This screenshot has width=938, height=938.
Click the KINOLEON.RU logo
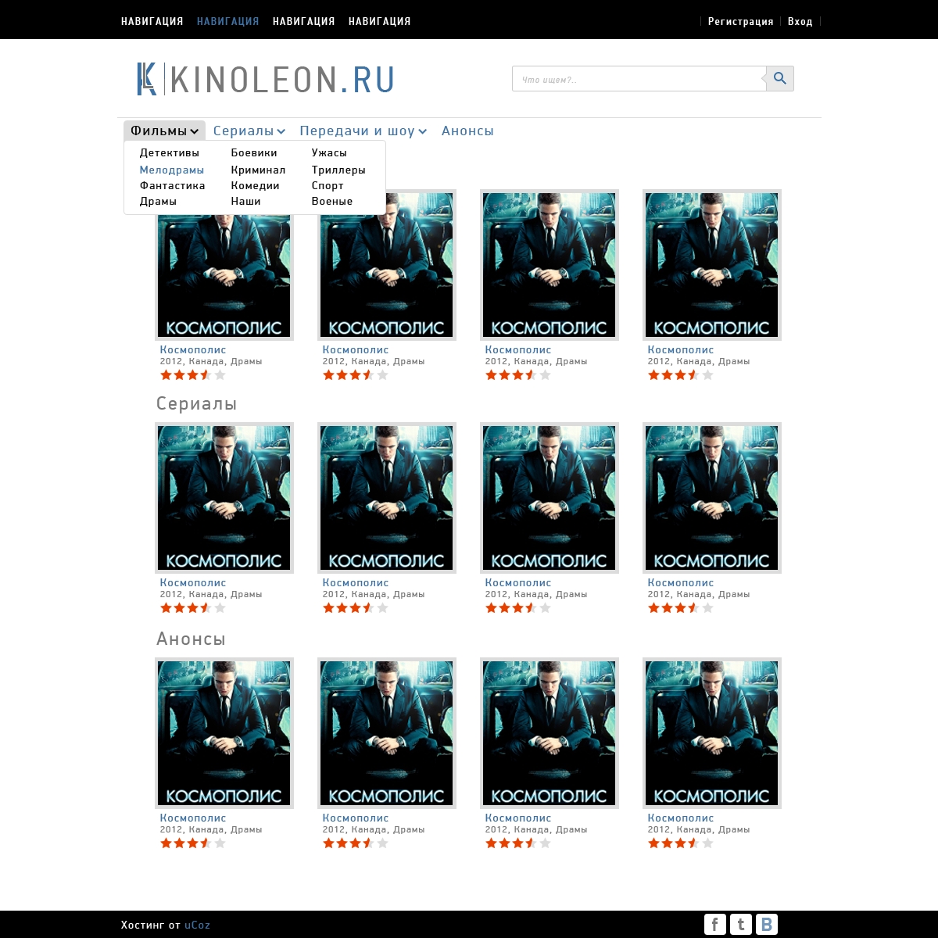(266, 79)
